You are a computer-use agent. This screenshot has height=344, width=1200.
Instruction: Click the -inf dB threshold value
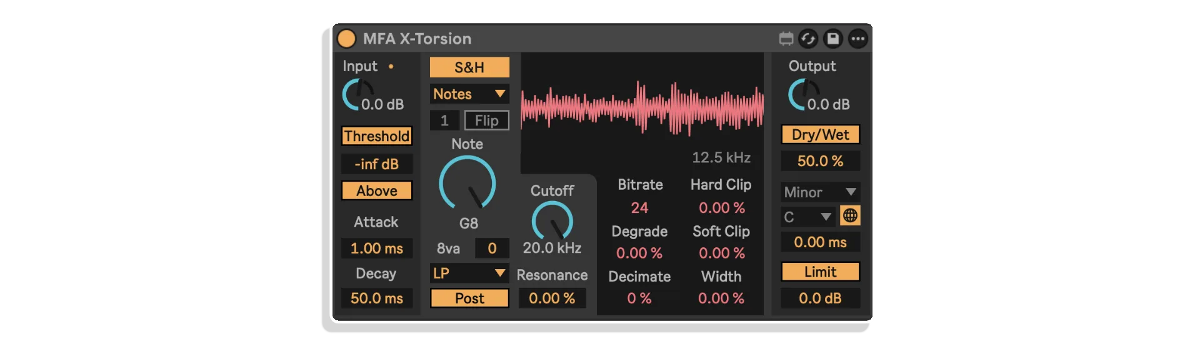point(377,164)
